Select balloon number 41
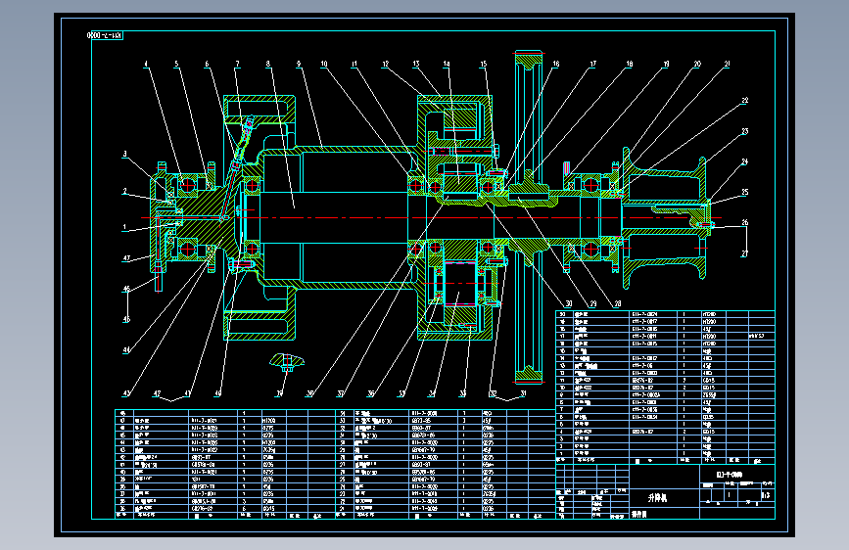 tap(188, 393)
